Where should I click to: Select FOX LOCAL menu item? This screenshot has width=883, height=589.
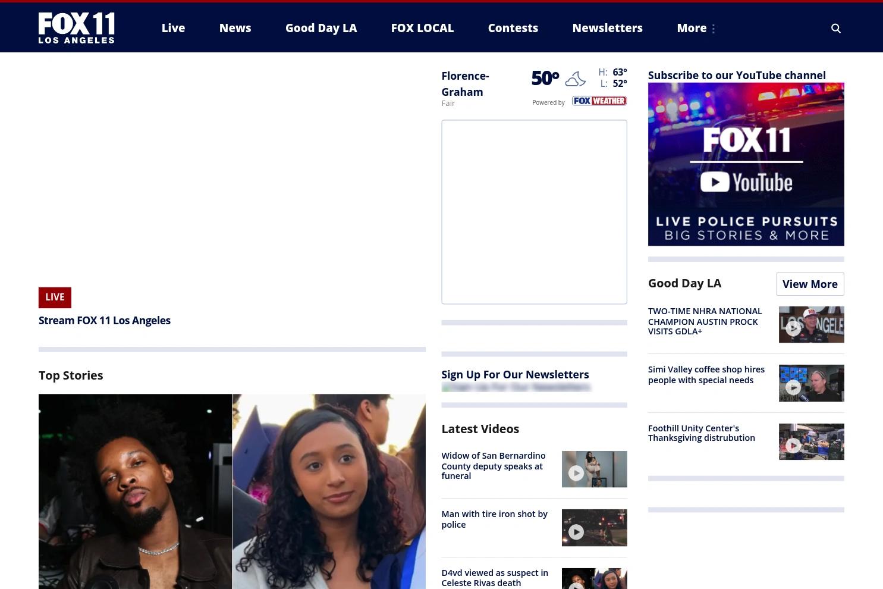pyautogui.click(x=422, y=28)
